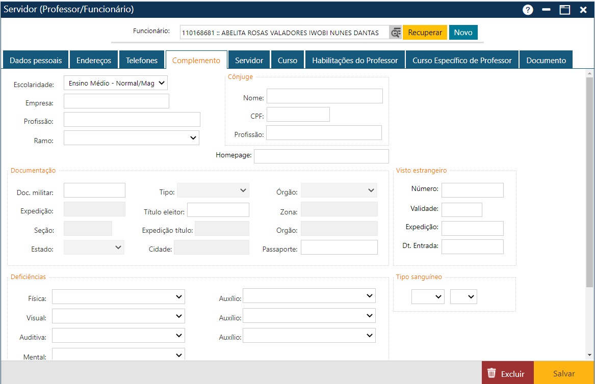The height and width of the screenshot is (384, 595).
Task: Expand the Visual deficiency dropdown
Action: click(x=118, y=316)
